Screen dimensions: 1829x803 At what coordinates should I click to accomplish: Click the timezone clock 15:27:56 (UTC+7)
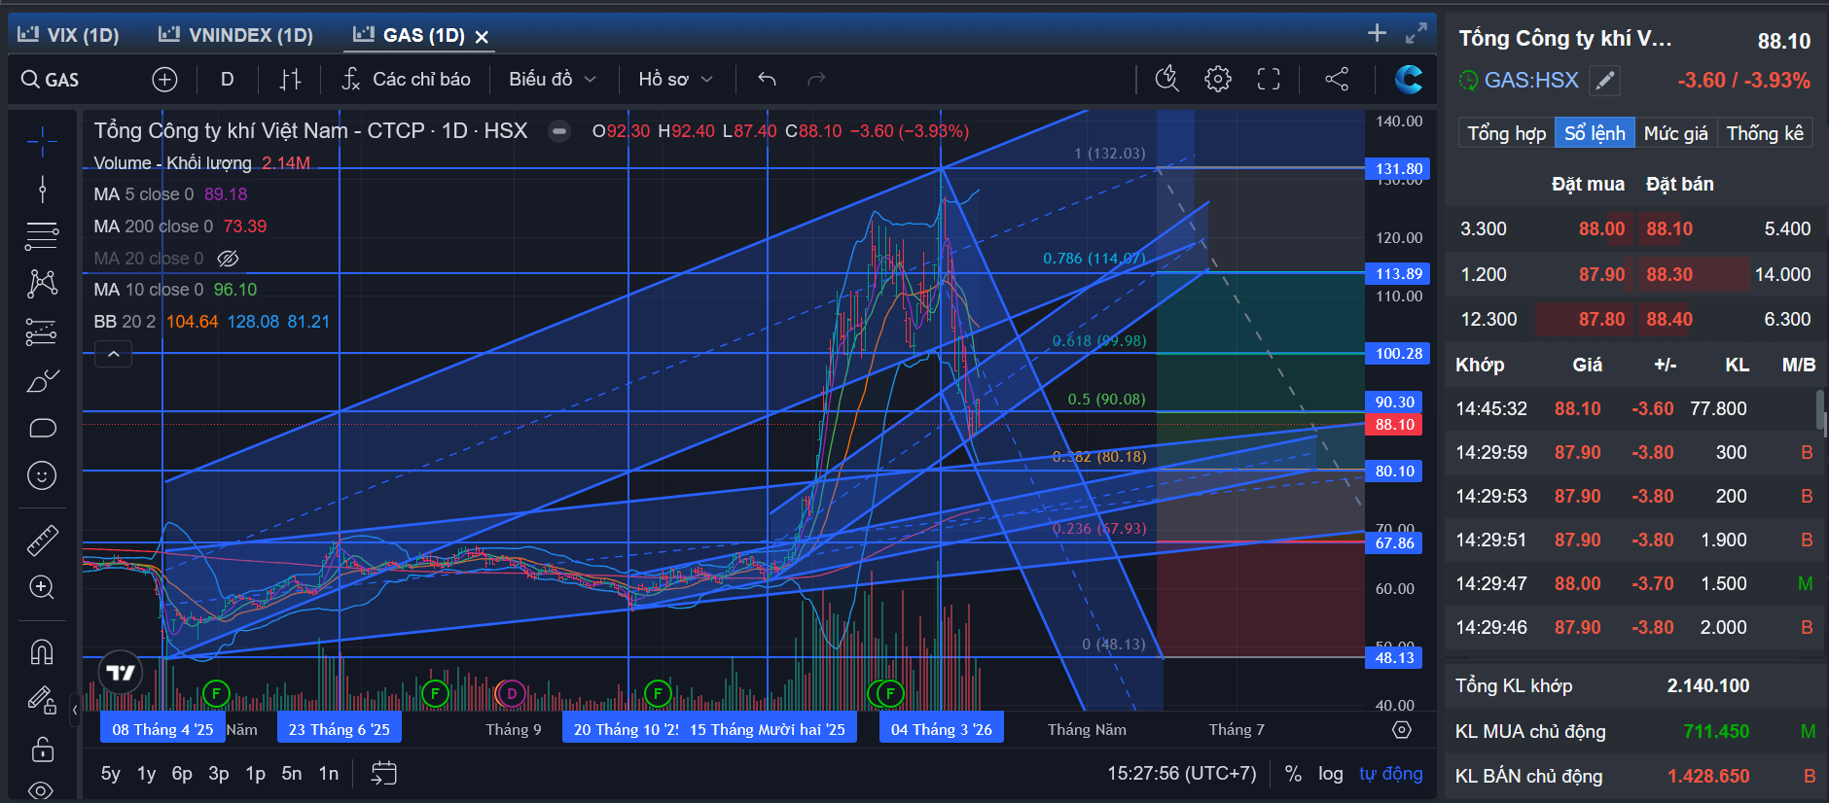pos(1182,774)
